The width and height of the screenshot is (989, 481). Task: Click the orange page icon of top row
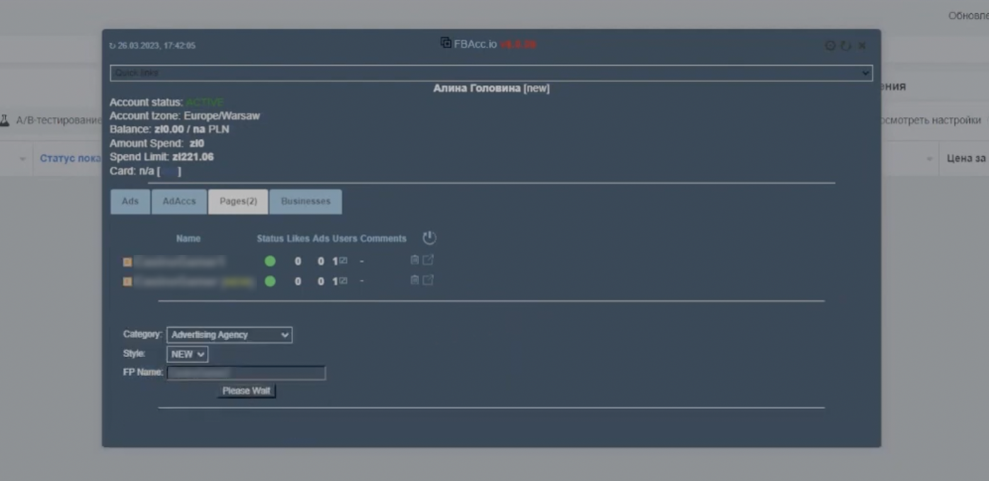(127, 261)
